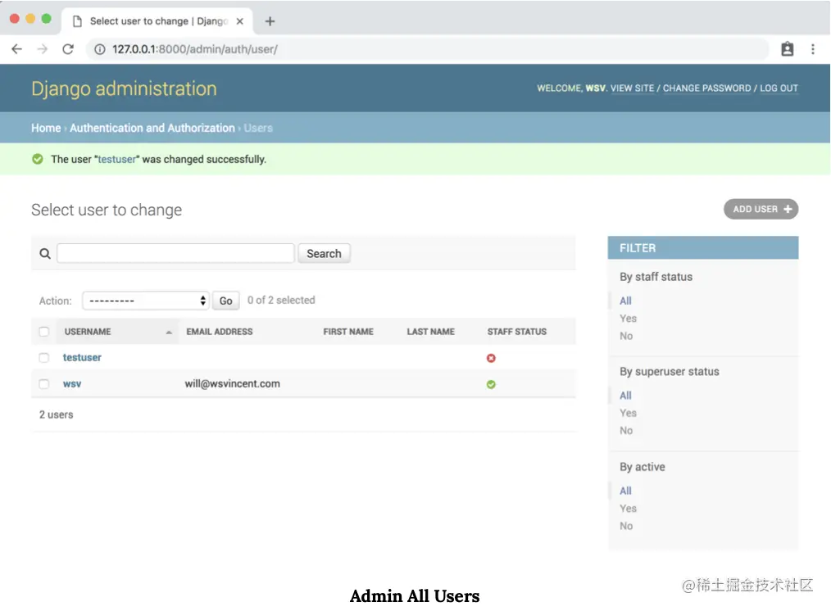
Task: Click the Change Password link
Action: click(706, 88)
